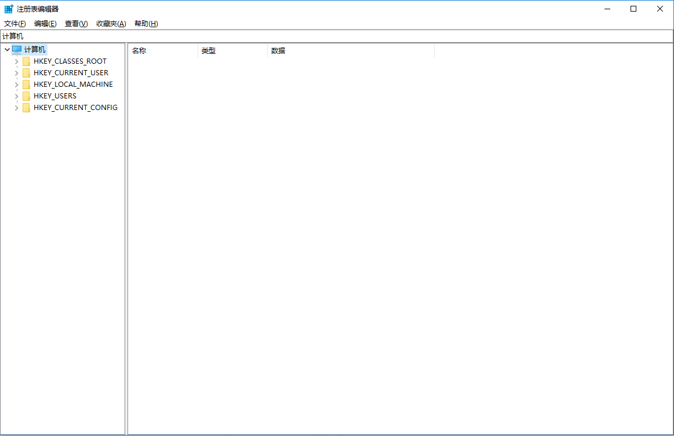This screenshot has width=674, height=436.
Task: Open the 帮助(H) menu
Action: coord(146,23)
